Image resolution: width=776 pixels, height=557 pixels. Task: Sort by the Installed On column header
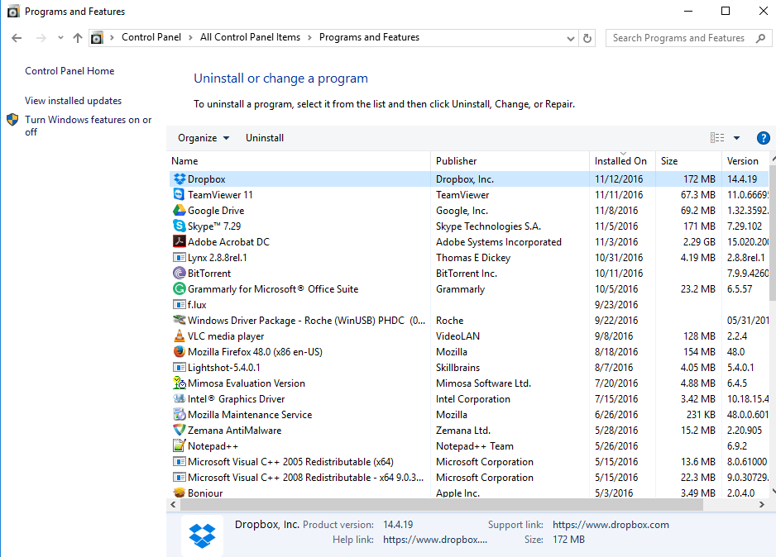coord(623,160)
